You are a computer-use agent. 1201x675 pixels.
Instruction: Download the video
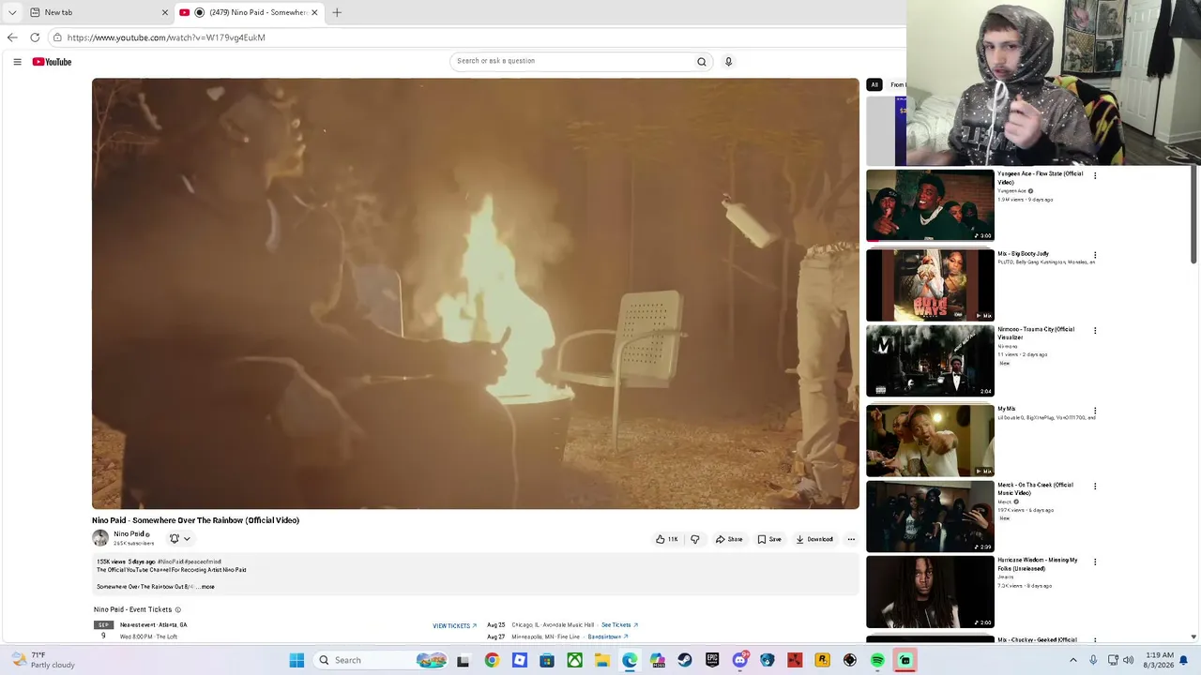[x=814, y=539]
